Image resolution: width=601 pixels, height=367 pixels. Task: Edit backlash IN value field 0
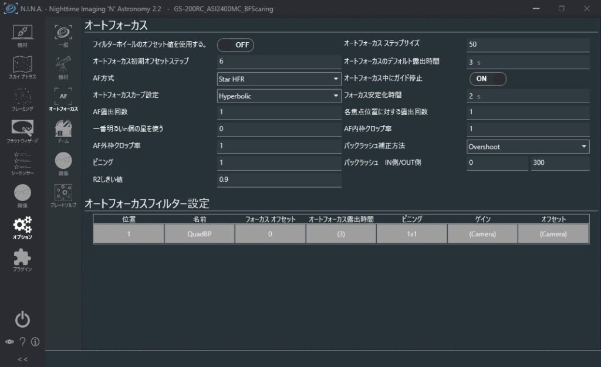497,162
